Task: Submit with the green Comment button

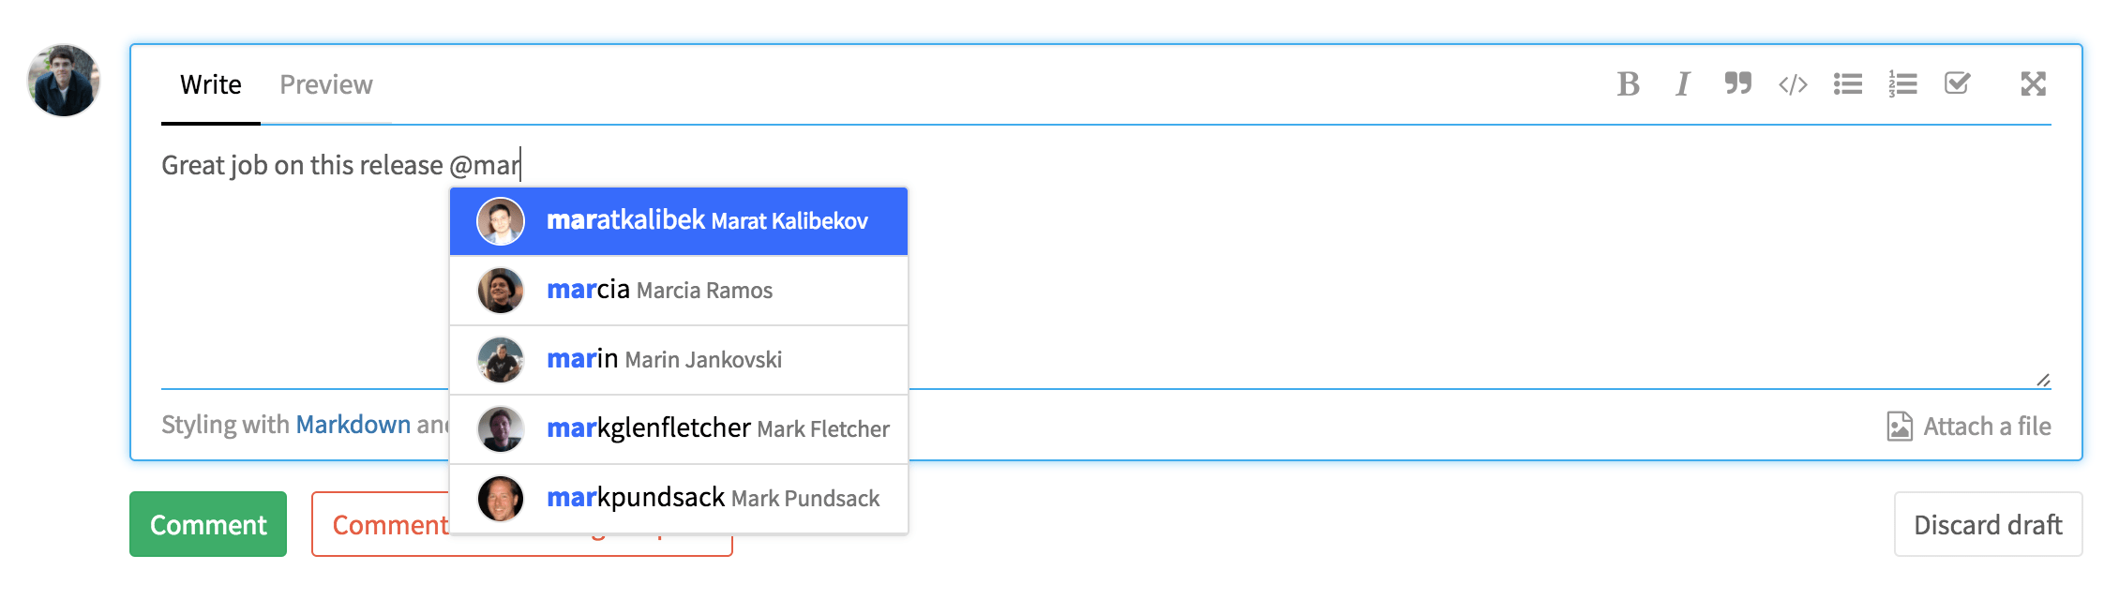Action: [208, 524]
